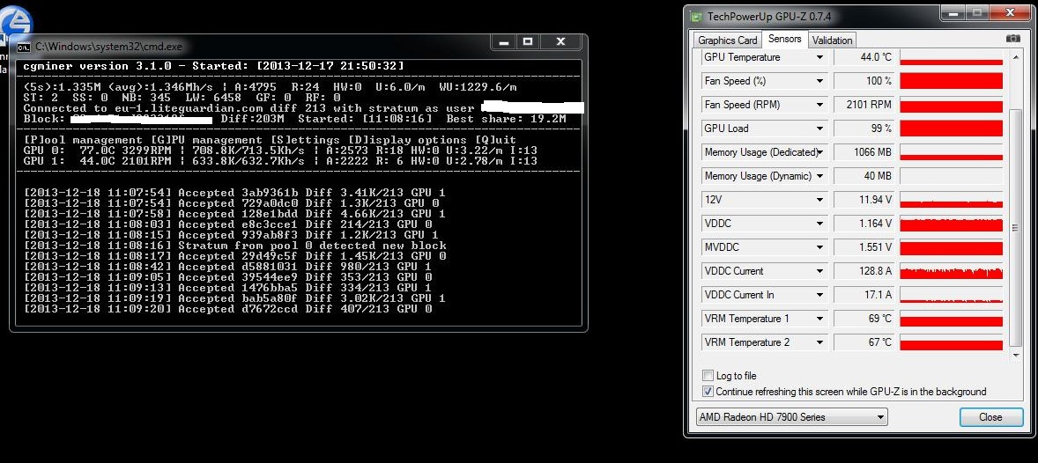This screenshot has width=1038, height=463.
Task: Click the cgminer version 3.1.0 header line
Action: click(x=213, y=66)
